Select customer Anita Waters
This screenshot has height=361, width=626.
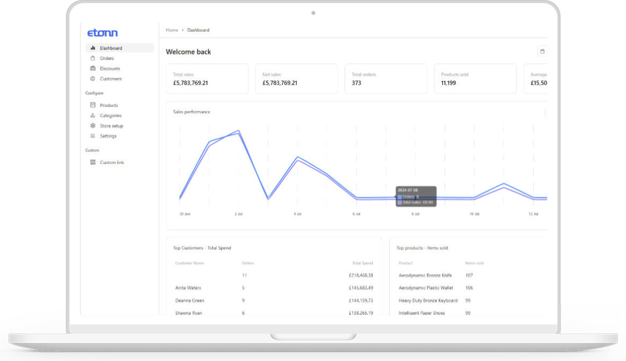188,288
